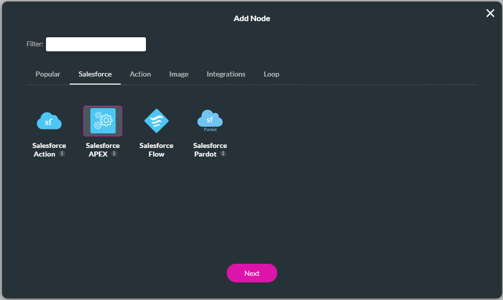
Task: Switch to the Loop tab
Action: 271,74
